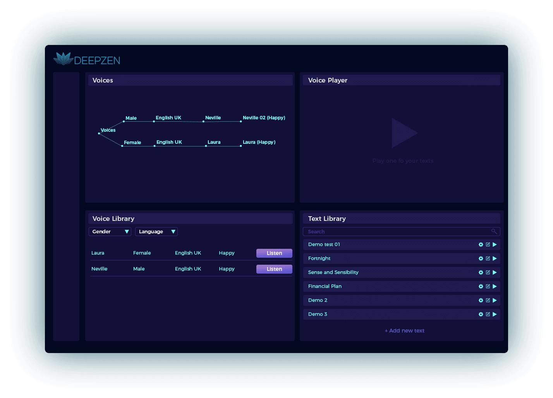
Task: Play the Financial Plan text
Action: (495, 286)
